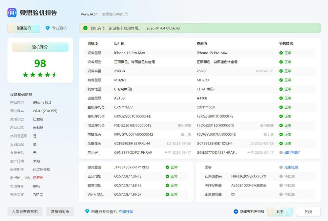Toggle the 隐藏整机序列号 checkbox
The image size is (328, 221).
point(236,211)
